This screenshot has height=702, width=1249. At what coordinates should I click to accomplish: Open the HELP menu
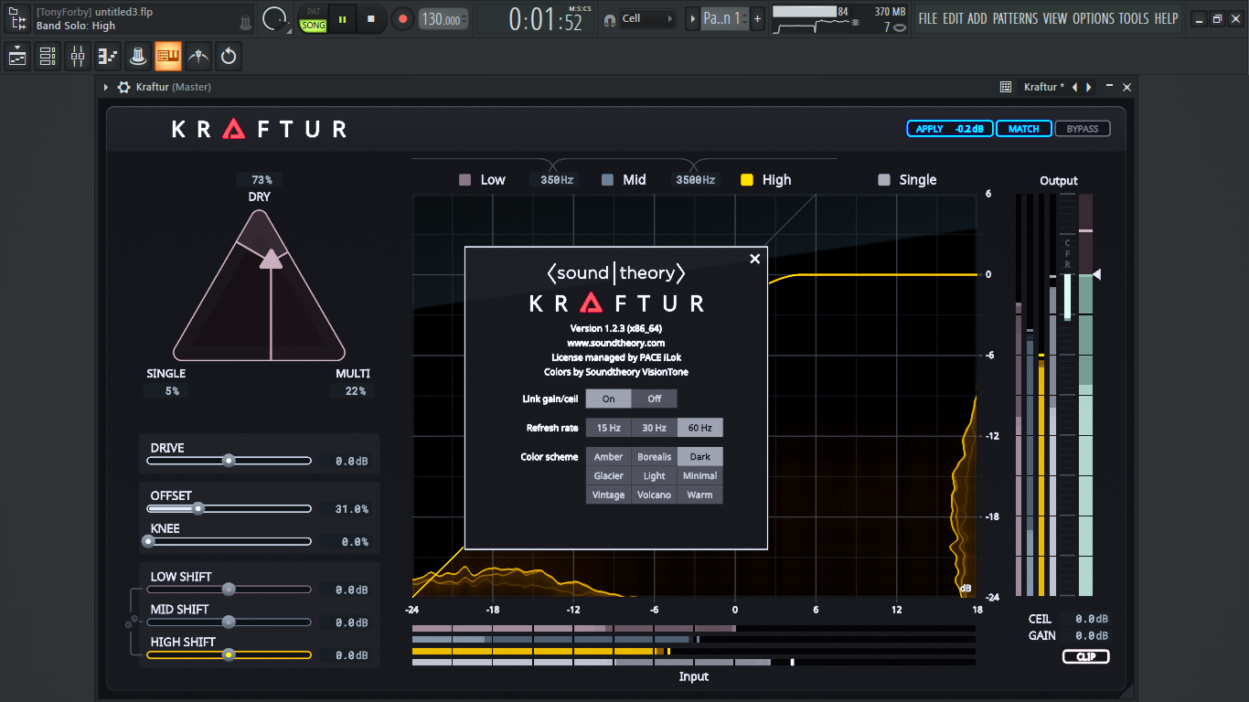point(1166,18)
